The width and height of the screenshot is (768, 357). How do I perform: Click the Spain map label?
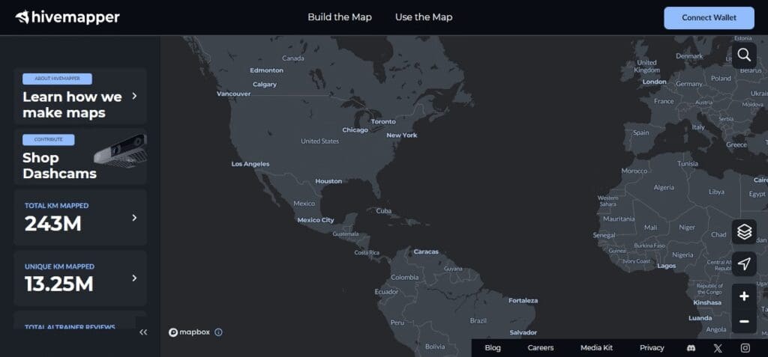click(640, 132)
